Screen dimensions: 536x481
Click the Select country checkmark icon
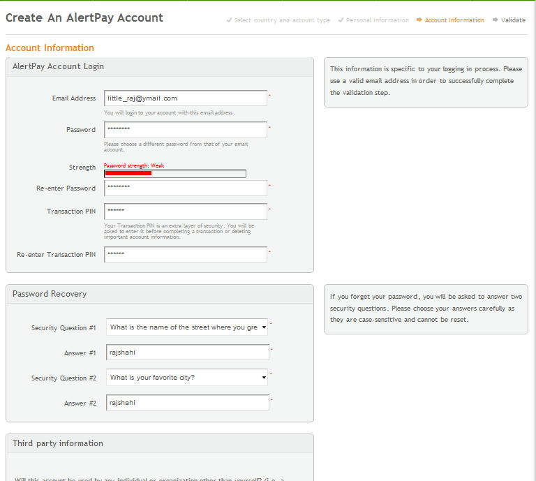(x=230, y=20)
